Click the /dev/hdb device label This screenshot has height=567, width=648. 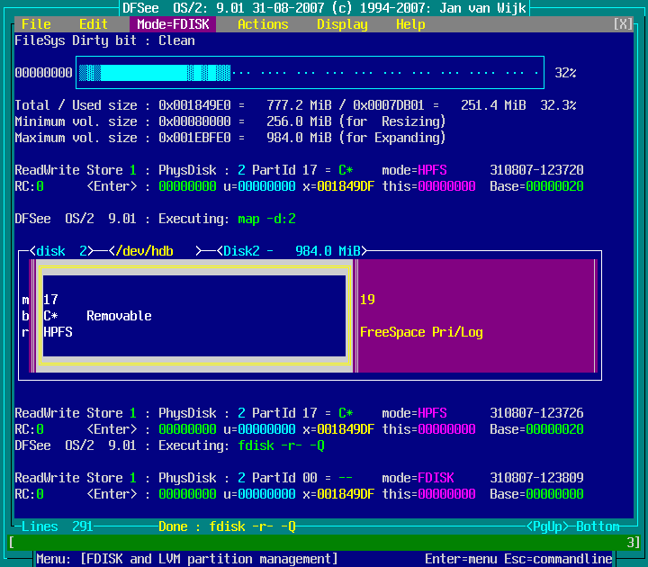(144, 251)
